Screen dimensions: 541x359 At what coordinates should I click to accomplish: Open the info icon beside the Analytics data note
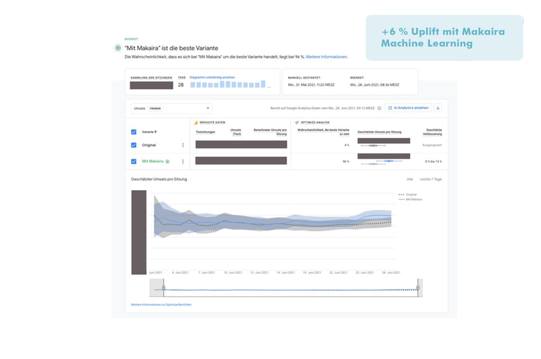pos(379,108)
